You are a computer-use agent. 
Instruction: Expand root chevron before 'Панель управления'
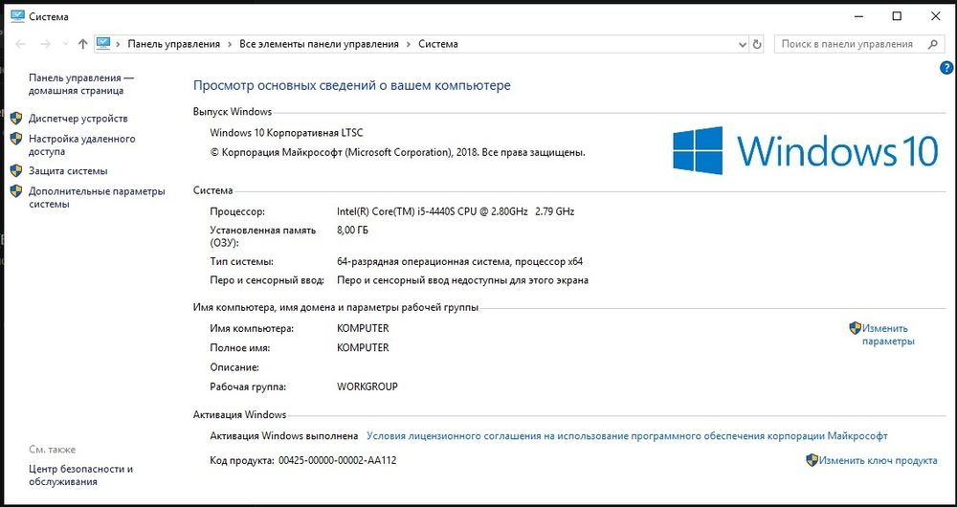[x=119, y=44]
